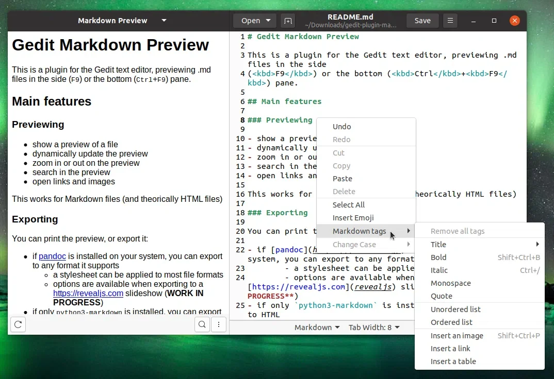The image size is (554, 379).
Task: Open the preview pane three-dot menu
Action: (219, 324)
